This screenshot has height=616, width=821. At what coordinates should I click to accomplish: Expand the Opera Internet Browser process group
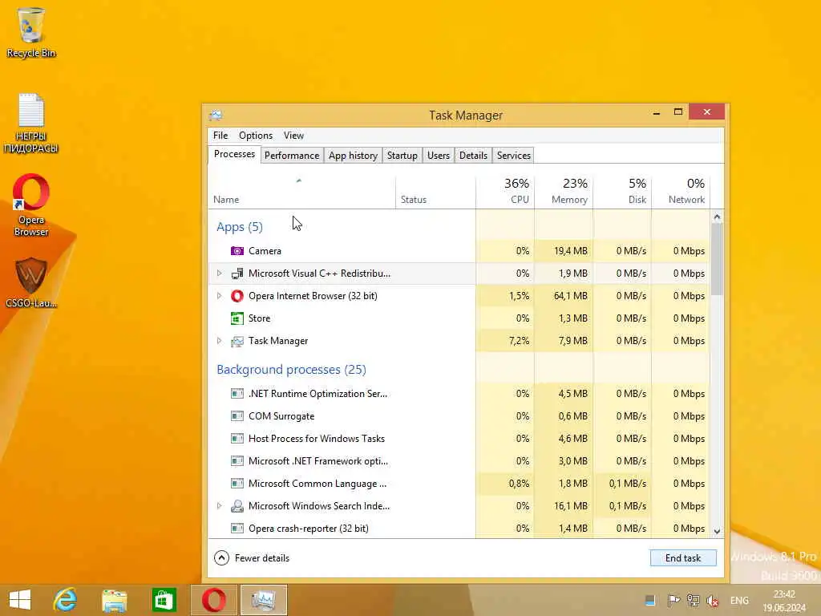(220, 296)
